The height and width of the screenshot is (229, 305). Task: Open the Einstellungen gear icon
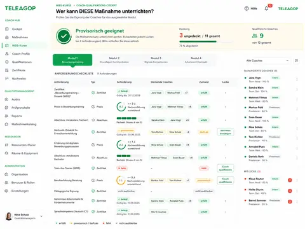[6, 191]
